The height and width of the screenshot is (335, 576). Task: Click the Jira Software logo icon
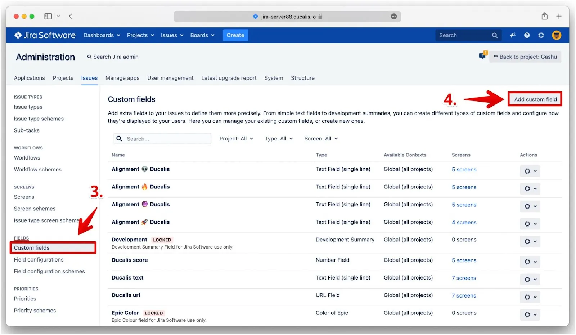(x=18, y=35)
